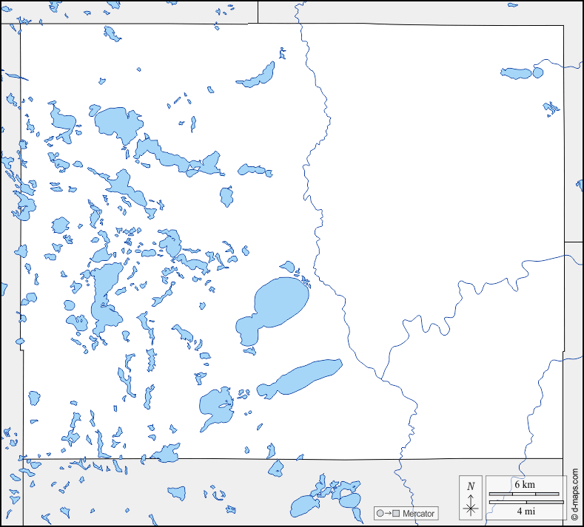584x527 pixels.
Task: Select the Mercator projection label
Action: pyautogui.click(x=419, y=513)
